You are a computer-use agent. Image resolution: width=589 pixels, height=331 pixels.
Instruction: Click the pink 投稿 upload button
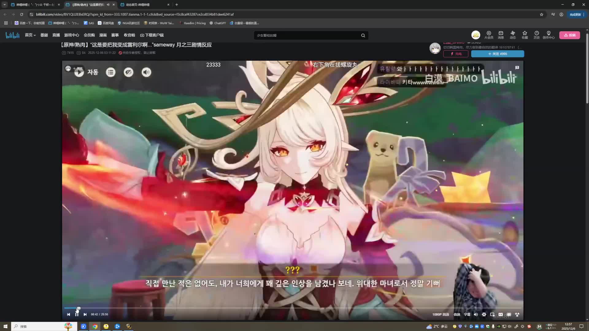(x=569, y=35)
